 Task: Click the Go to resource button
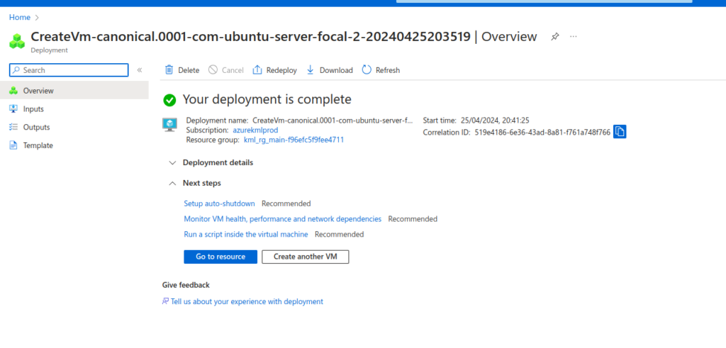pos(220,257)
